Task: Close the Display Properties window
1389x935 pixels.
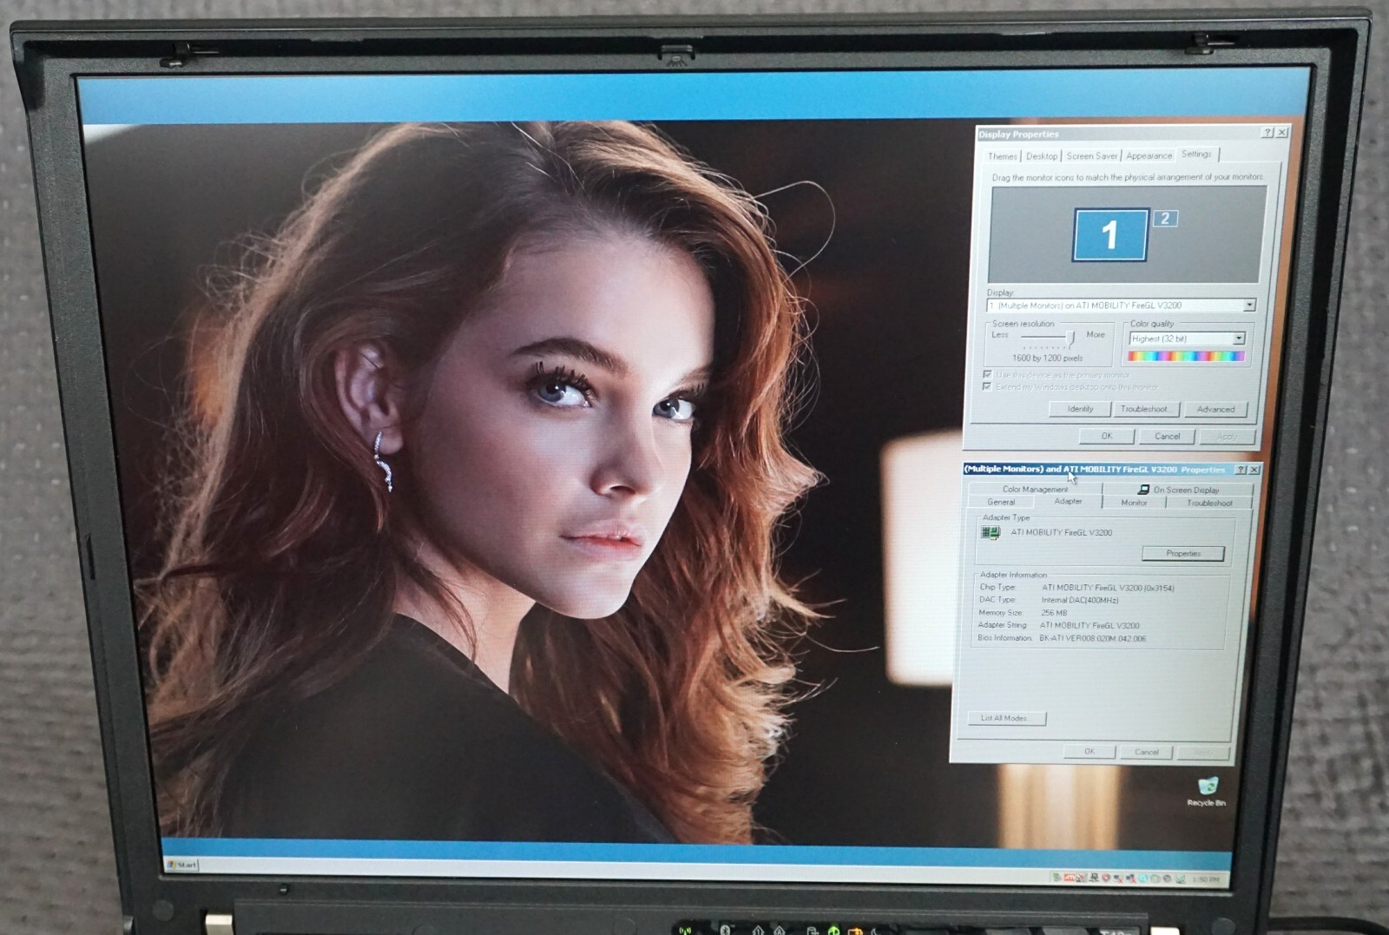Action: point(1282,132)
